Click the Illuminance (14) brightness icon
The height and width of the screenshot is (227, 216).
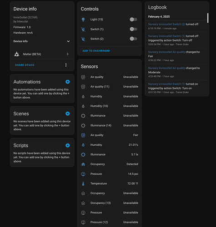coord(83,125)
